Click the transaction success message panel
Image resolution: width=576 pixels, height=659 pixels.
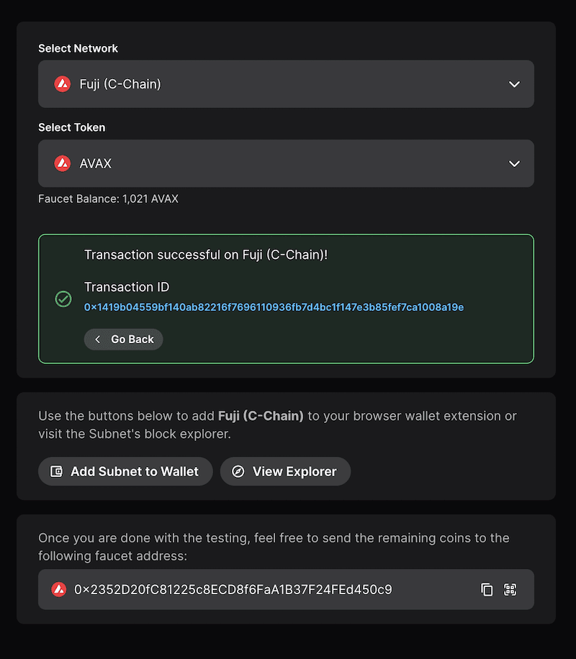pyautogui.click(x=286, y=297)
